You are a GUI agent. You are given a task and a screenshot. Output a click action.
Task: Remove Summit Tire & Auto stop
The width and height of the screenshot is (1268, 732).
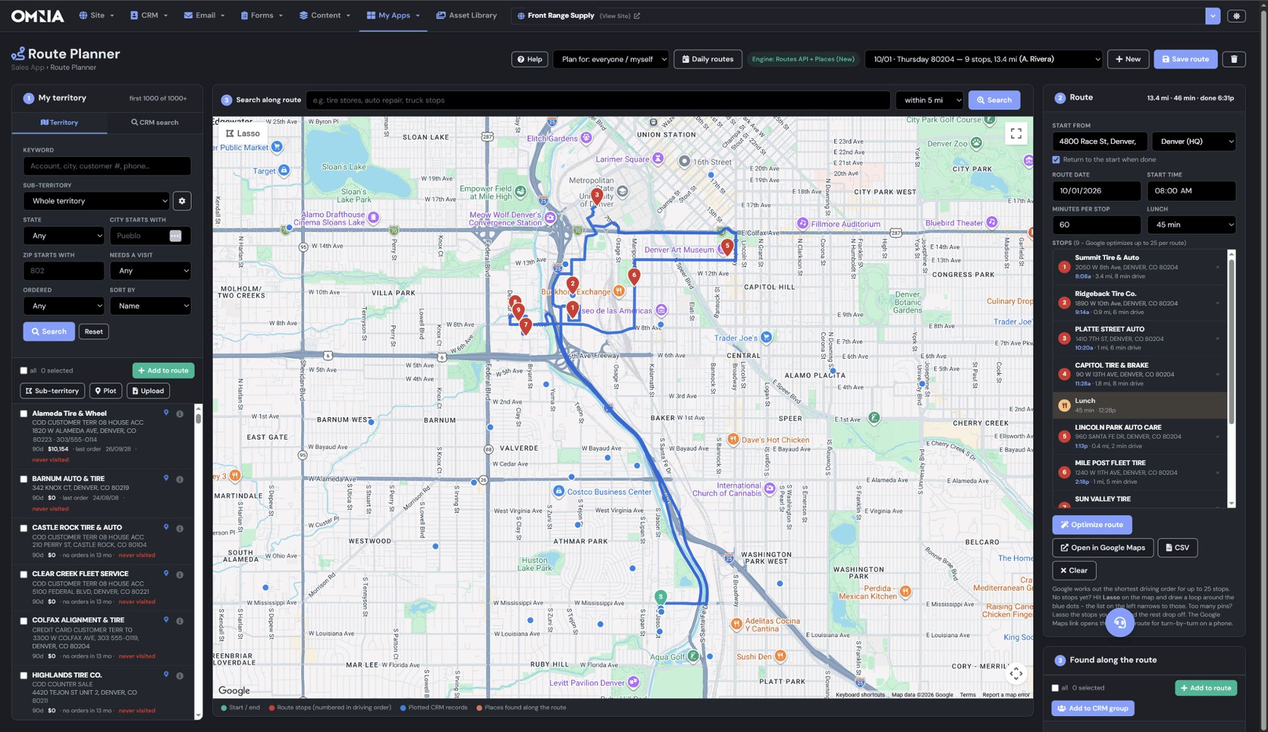pos(1217,267)
